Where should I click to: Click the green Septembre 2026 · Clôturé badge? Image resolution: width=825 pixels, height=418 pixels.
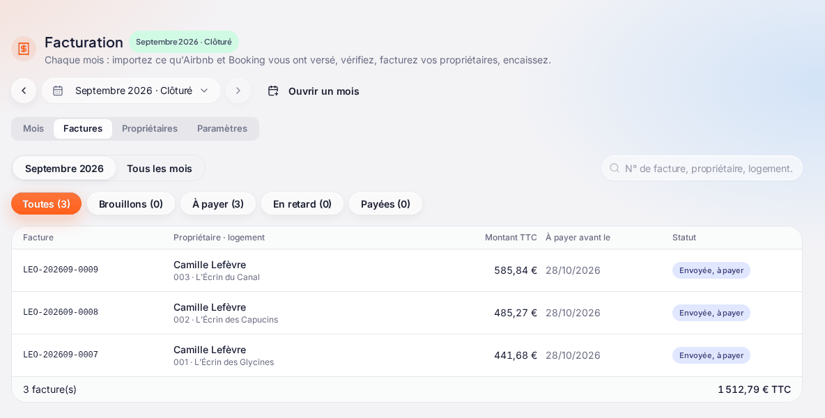click(184, 42)
